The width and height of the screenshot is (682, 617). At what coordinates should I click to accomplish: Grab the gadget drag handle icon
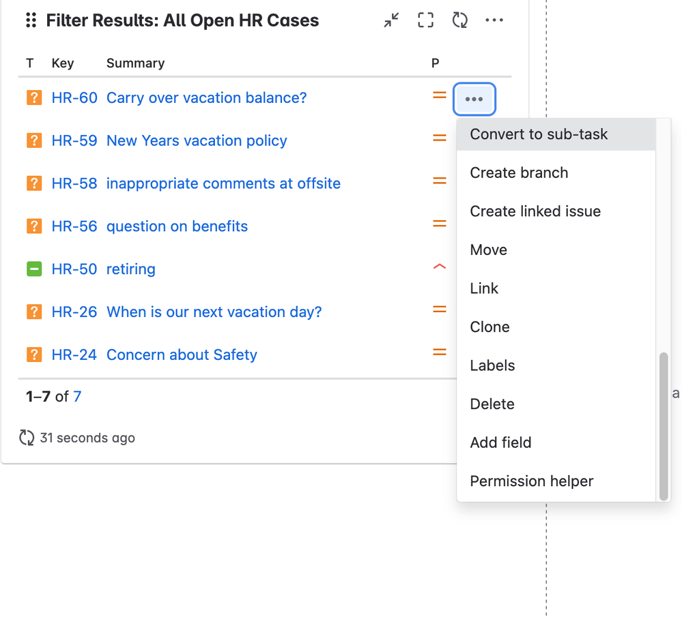click(x=31, y=20)
